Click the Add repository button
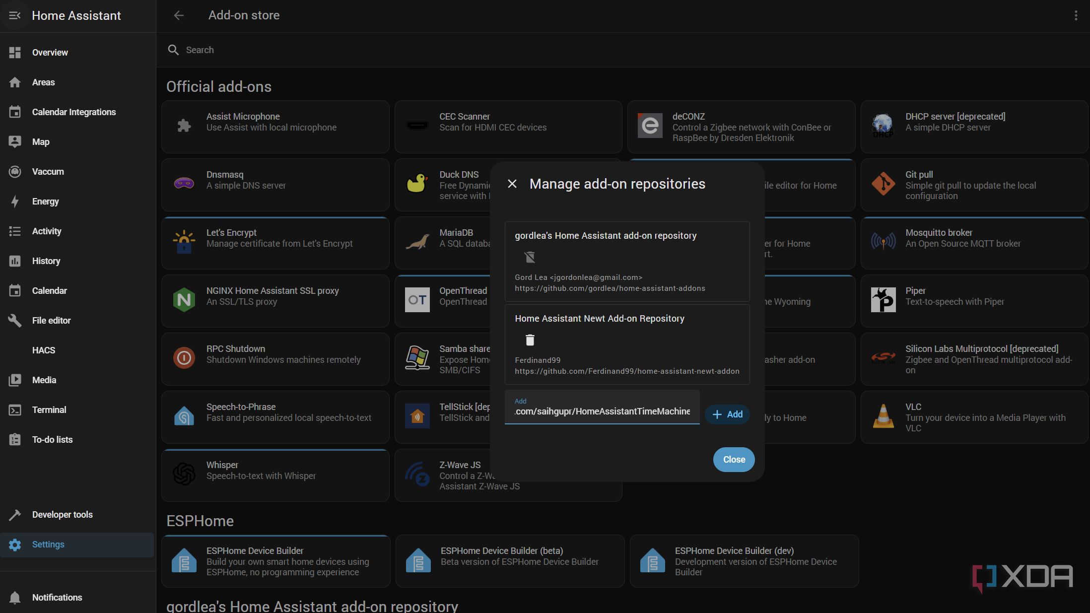The image size is (1090, 613). tap(727, 414)
